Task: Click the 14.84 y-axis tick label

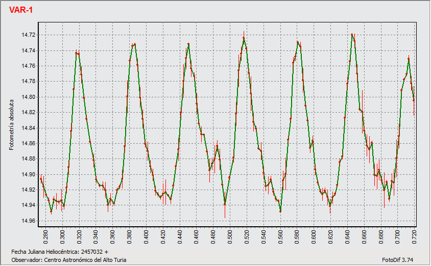Action: (x=28, y=128)
